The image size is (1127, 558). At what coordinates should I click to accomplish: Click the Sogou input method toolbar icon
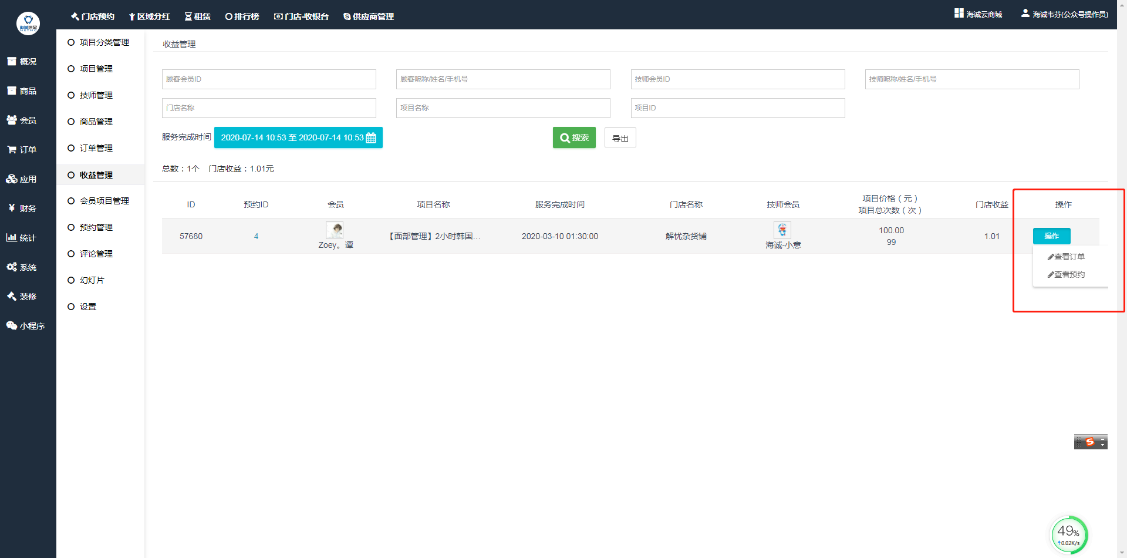point(1090,442)
